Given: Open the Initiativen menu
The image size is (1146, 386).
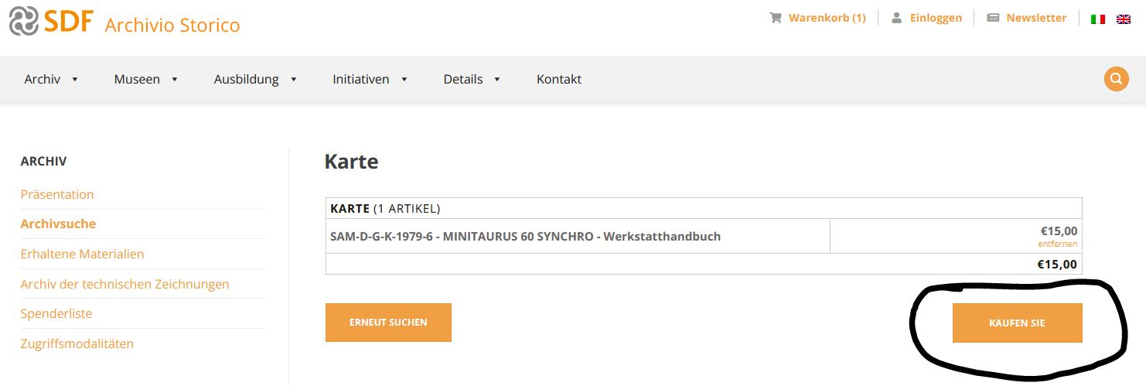Looking at the screenshot, I should [370, 79].
